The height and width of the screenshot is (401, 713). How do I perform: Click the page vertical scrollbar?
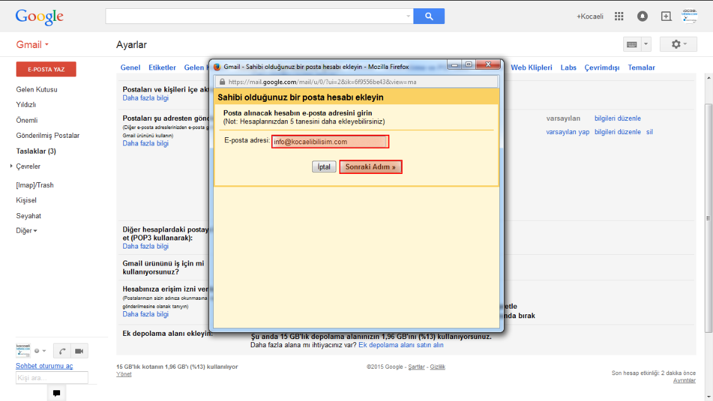709,218
